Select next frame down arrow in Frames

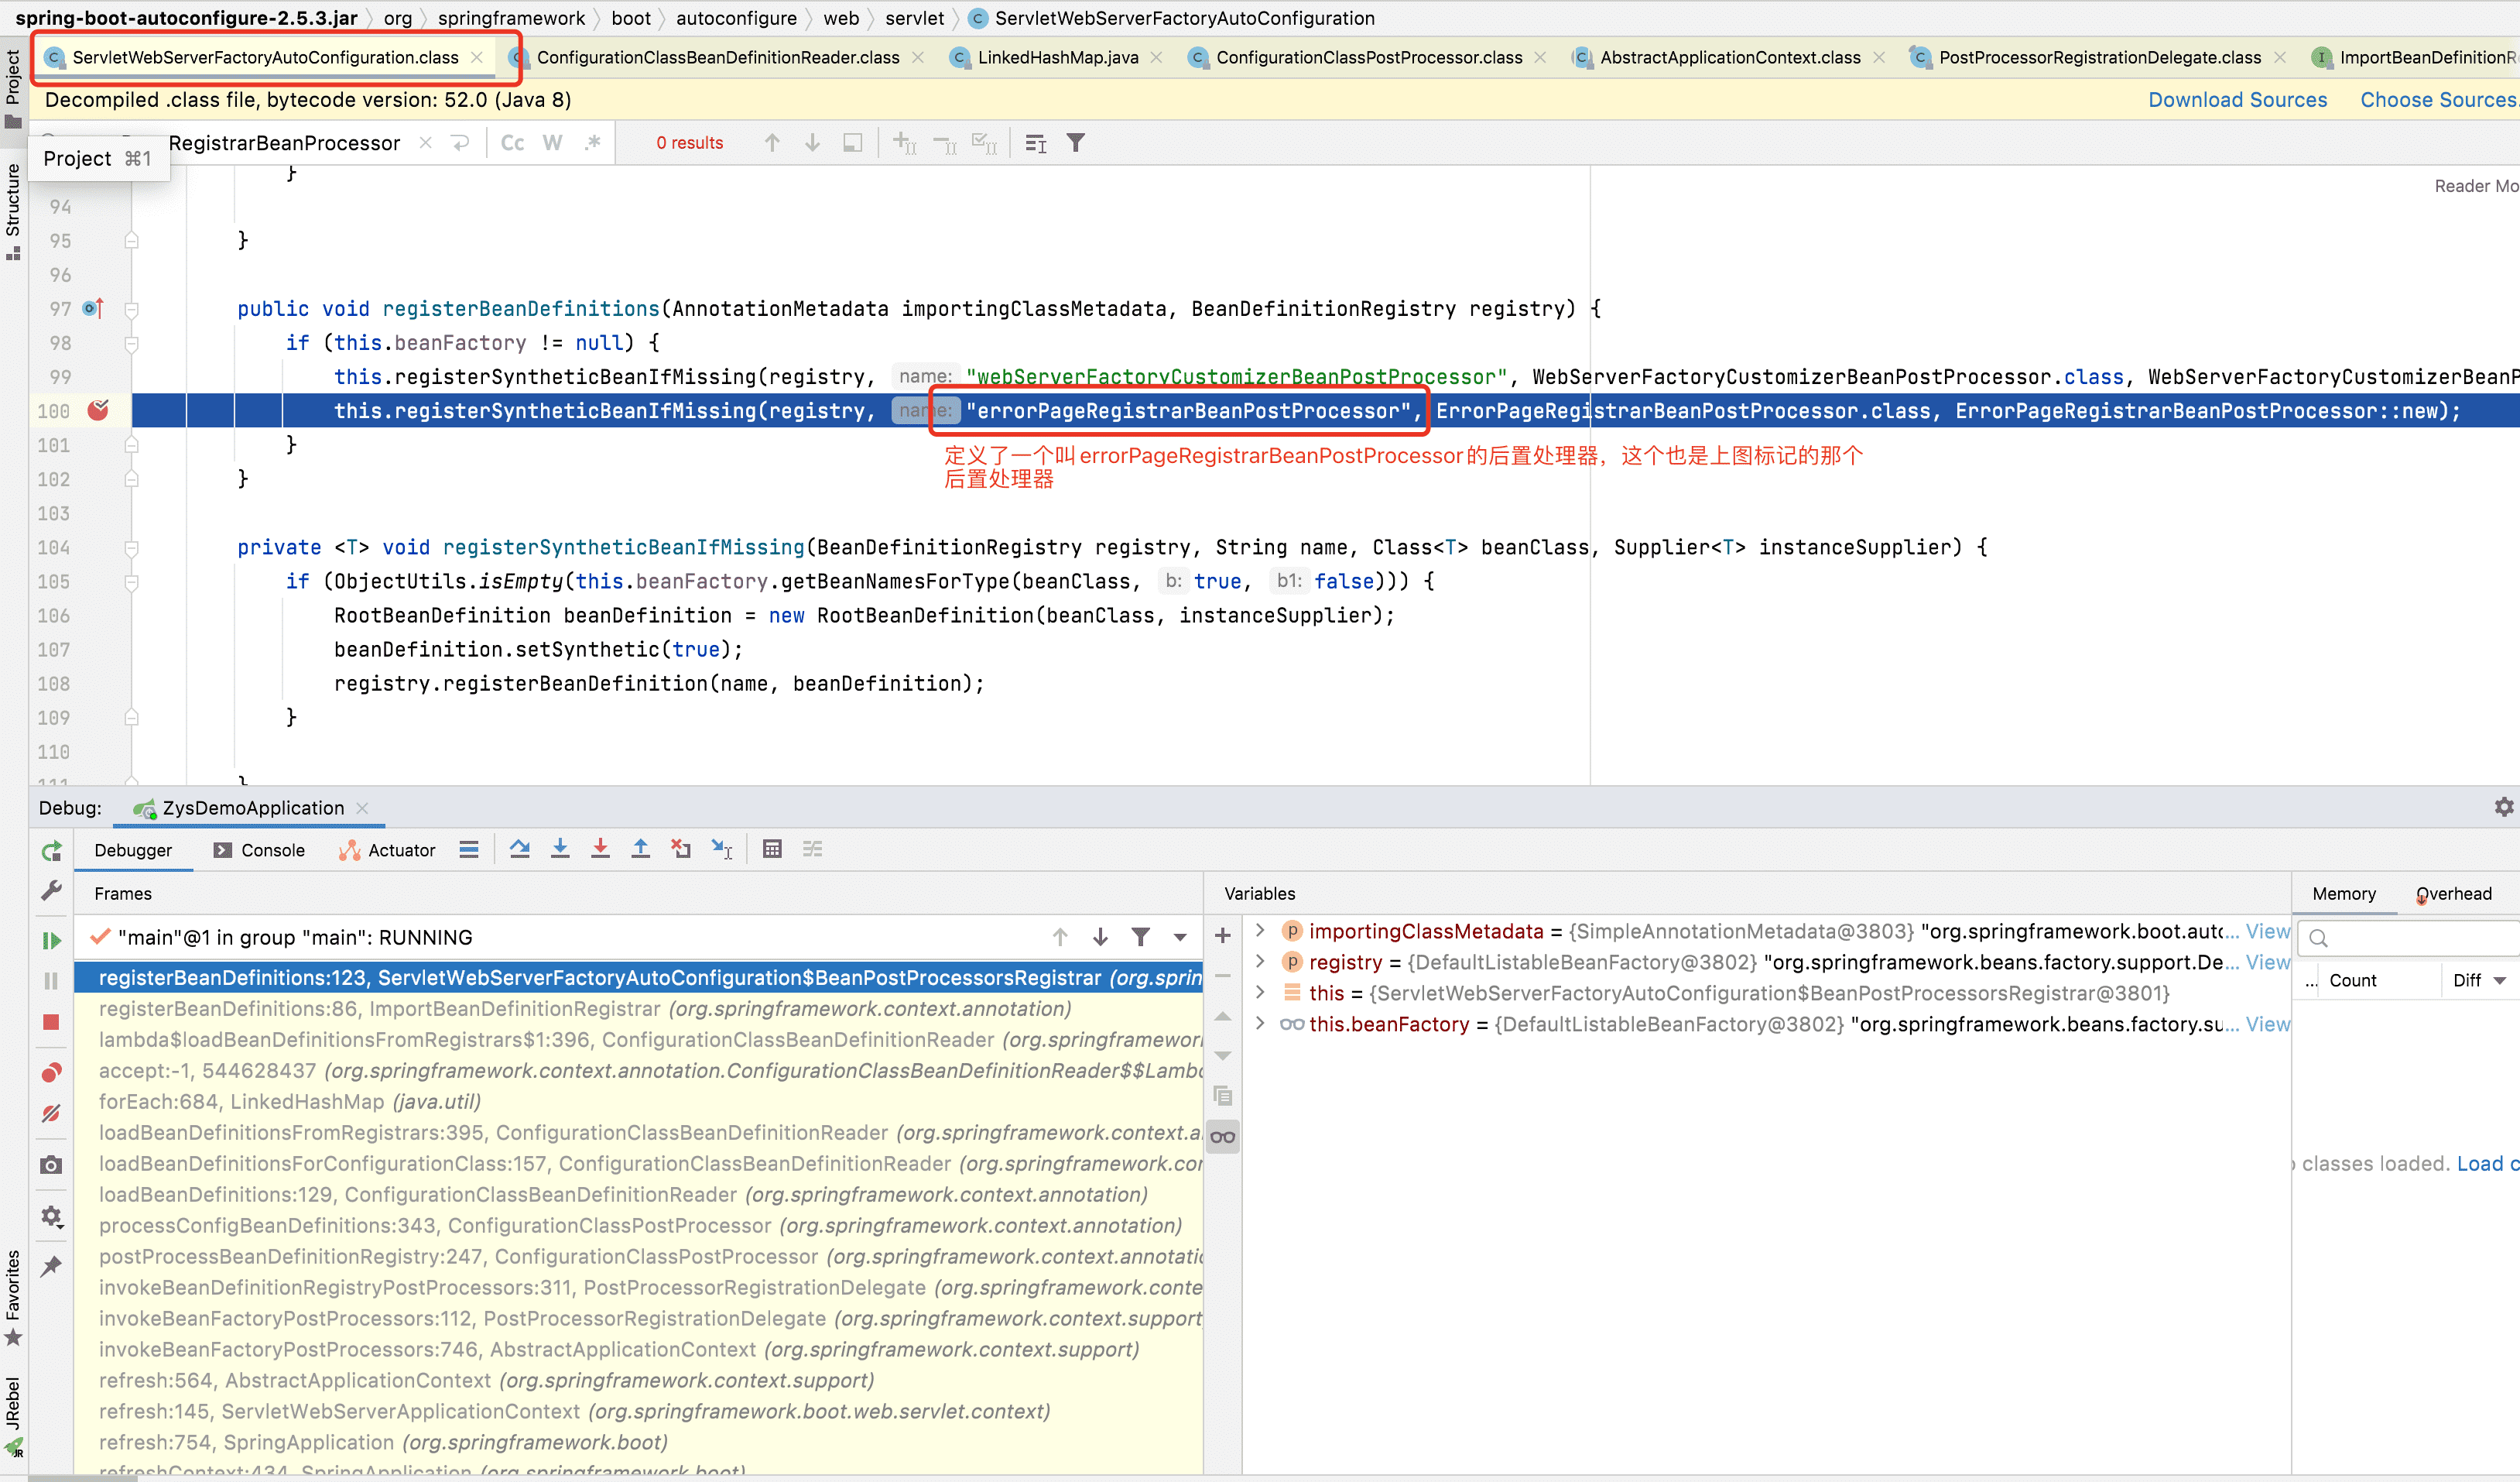[1100, 937]
